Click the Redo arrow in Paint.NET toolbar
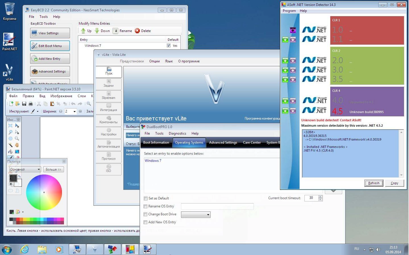Viewport: 409px width, 255px height. coord(80,104)
